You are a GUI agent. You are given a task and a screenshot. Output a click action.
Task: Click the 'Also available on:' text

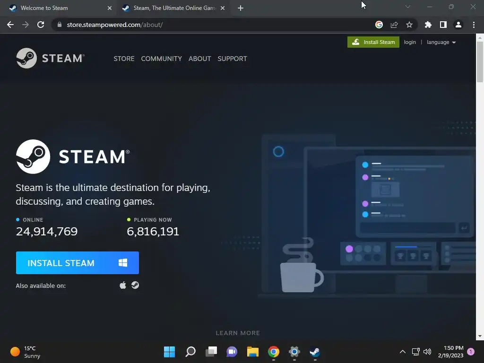tap(41, 285)
